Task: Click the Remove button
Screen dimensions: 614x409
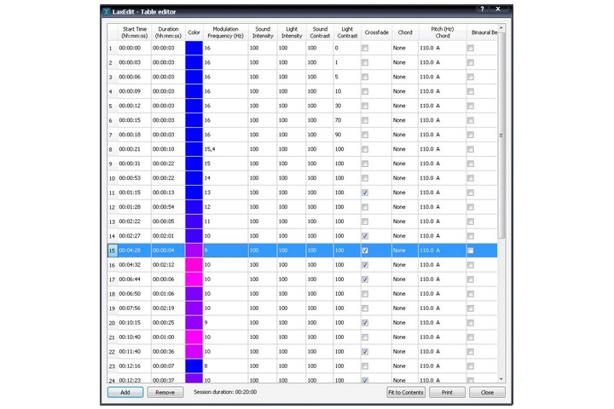Action: point(165,392)
